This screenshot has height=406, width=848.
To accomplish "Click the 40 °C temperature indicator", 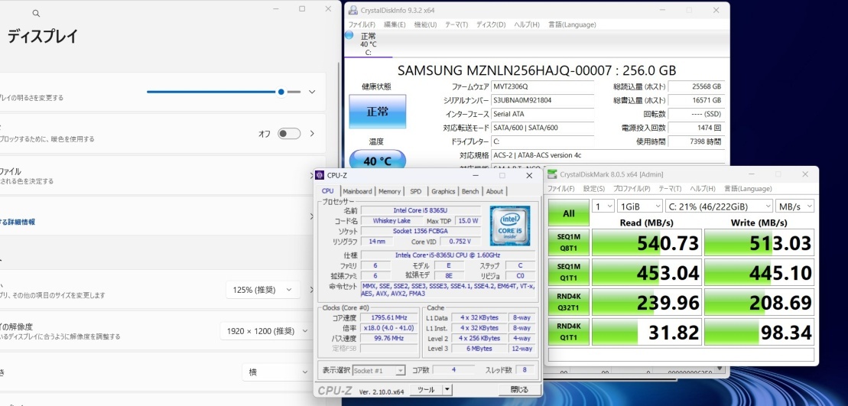I will (x=377, y=161).
